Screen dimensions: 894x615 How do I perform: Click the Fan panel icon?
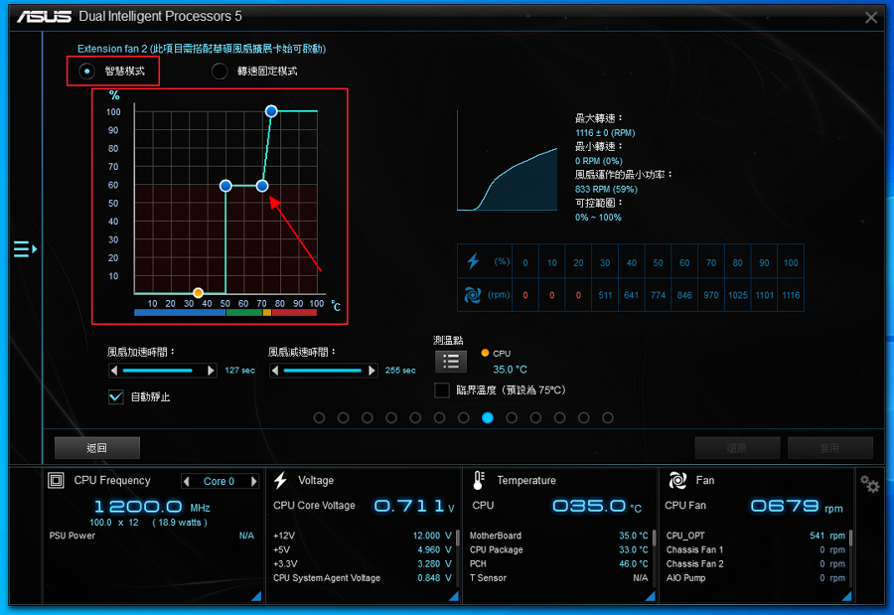(677, 480)
